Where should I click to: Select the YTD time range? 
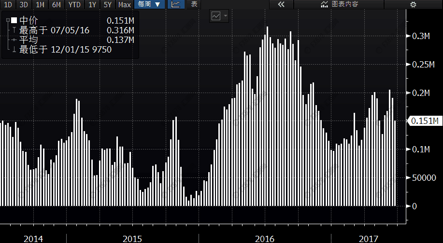pos(74,4)
